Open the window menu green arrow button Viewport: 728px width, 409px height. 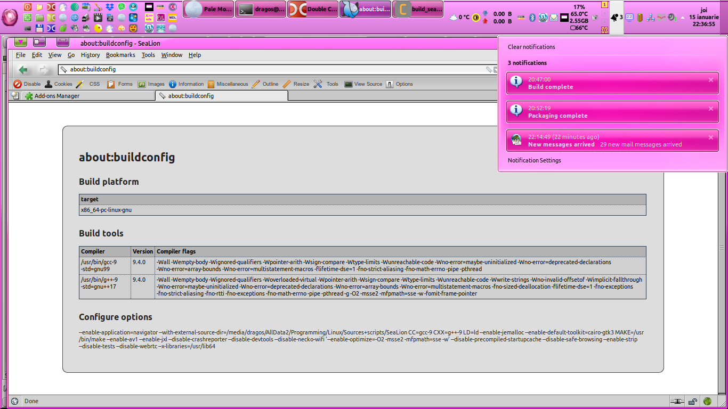tap(20, 43)
